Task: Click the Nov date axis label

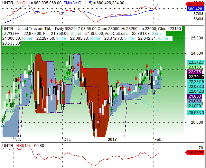Action: pos(18,140)
